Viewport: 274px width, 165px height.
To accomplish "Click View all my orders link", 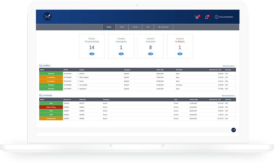I will [x=229, y=66].
